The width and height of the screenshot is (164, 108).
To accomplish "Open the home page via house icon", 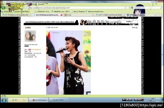I will [x=22, y=8].
